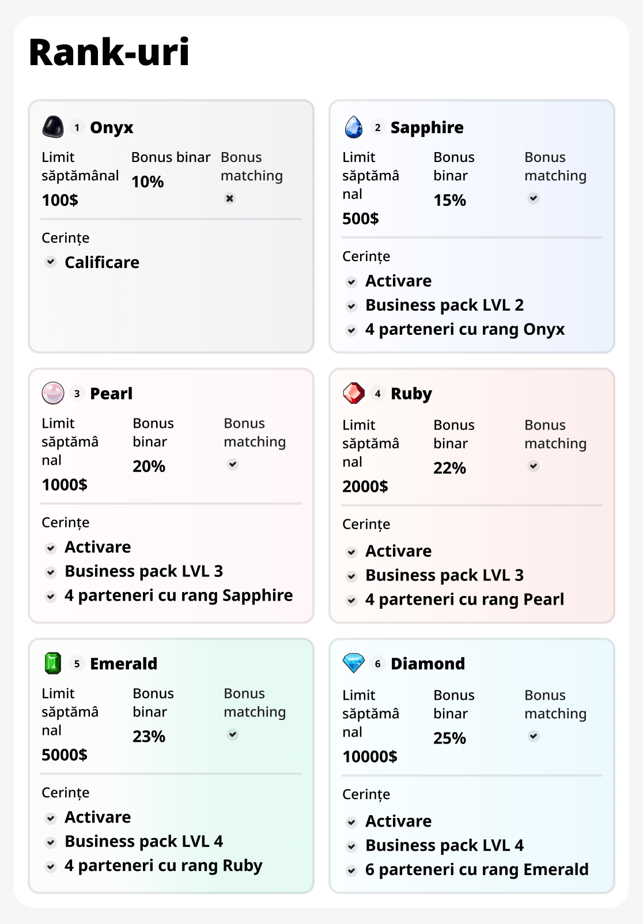Click the pink Pearl gem icon
643x924 pixels.
(x=53, y=393)
